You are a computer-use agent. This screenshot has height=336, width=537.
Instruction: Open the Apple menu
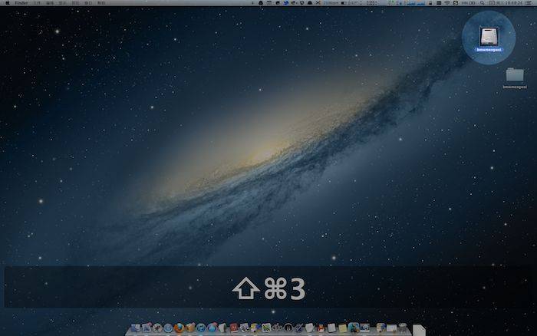click(x=6, y=4)
